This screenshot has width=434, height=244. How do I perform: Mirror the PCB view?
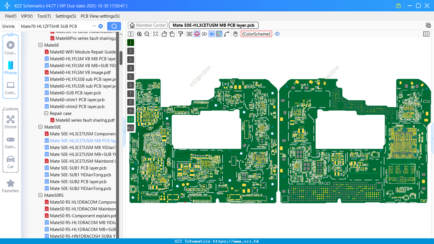190,34
